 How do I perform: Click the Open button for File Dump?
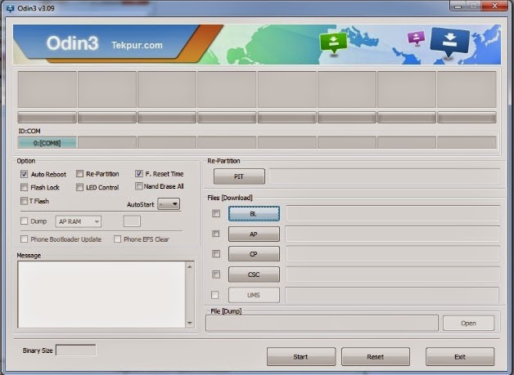[x=468, y=323]
